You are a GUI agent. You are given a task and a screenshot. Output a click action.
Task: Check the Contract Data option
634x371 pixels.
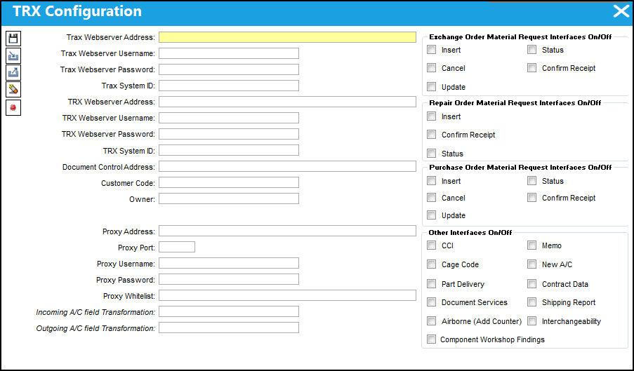point(532,284)
